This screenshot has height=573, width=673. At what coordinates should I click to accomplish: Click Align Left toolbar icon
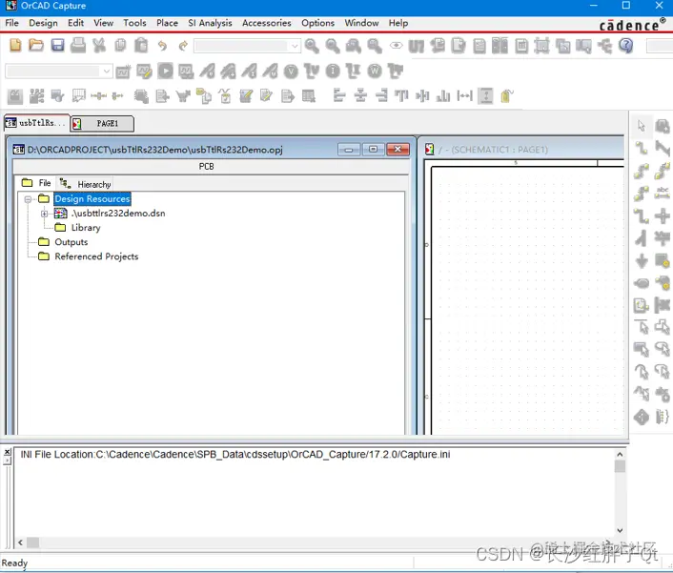click(x=339, y=95)
